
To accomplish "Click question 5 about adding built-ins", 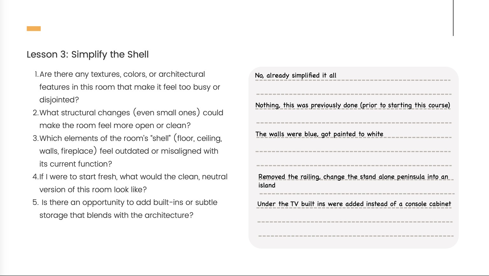I will 125,209.
